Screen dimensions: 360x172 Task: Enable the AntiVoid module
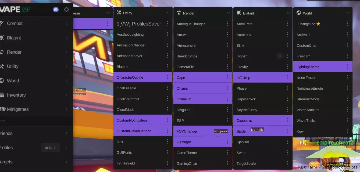[x=323, y=35]
